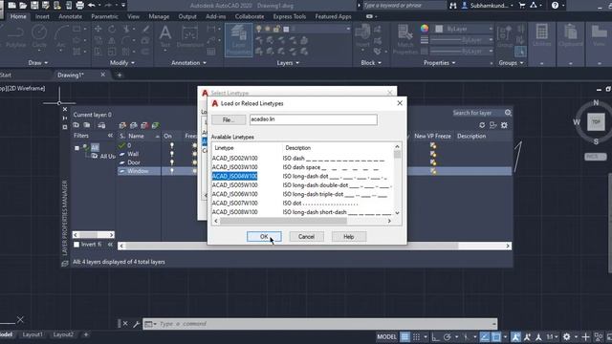Select linetype ACAD_ISO08W100
This screenshot has width=612, height=344.
coord(234,212)
